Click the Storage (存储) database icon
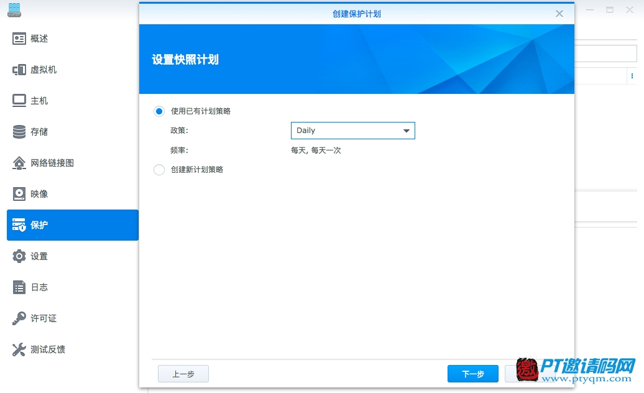 point(19,132)
